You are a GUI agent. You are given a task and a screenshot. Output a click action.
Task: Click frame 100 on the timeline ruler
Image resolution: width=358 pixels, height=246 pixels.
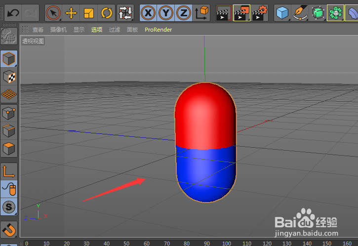coord(227,243)
